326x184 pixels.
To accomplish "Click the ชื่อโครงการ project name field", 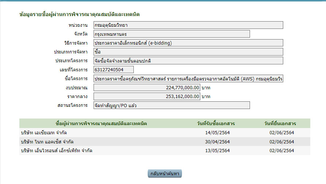I will point(188,79).
